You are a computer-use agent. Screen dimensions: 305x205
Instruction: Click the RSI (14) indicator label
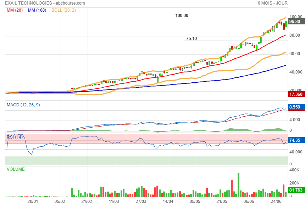(15, 137)
